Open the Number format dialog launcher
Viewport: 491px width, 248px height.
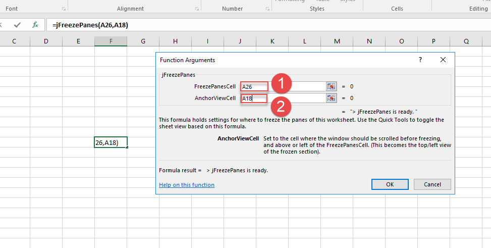coord(266,9)
